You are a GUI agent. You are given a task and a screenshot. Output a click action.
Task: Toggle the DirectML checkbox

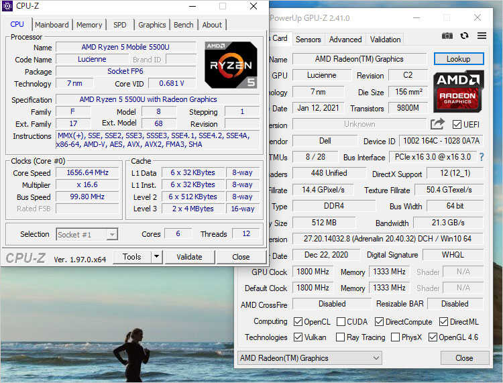point(444,322)
